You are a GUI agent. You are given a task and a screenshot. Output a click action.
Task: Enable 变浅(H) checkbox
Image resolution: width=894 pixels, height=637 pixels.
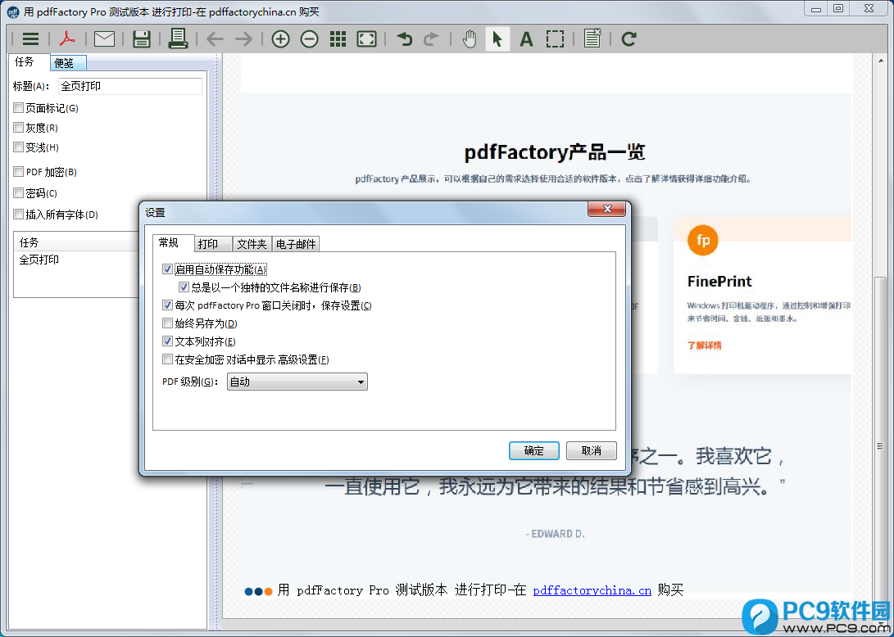pos(19,147)
